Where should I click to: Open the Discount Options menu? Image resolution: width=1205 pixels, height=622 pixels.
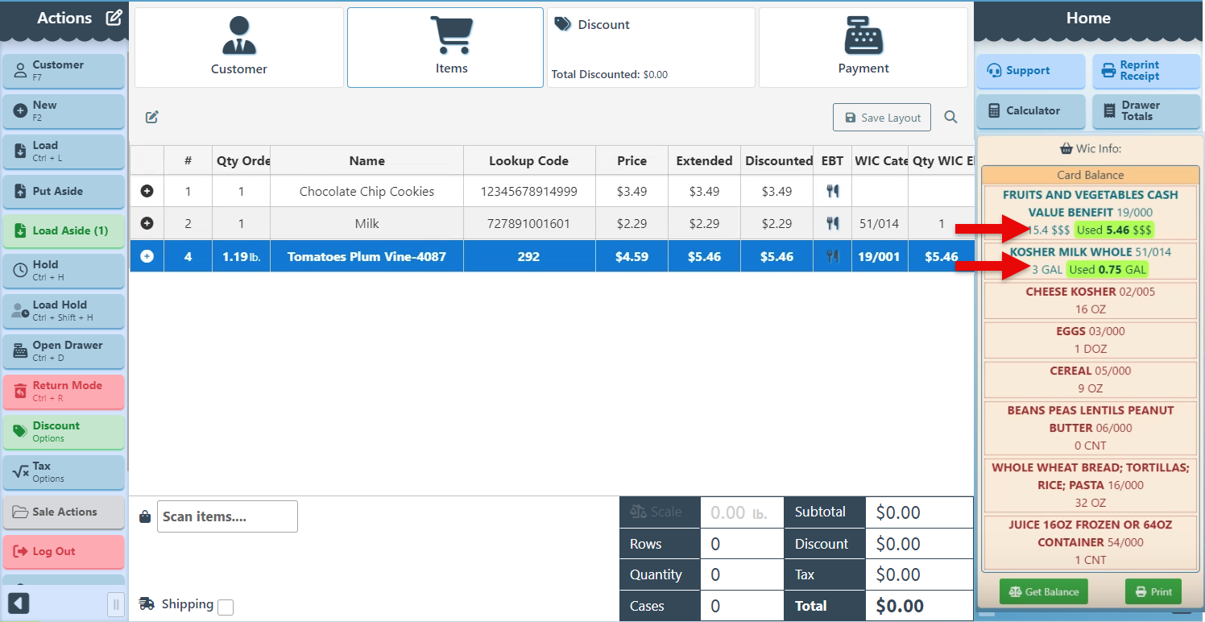tap(64, 432)
